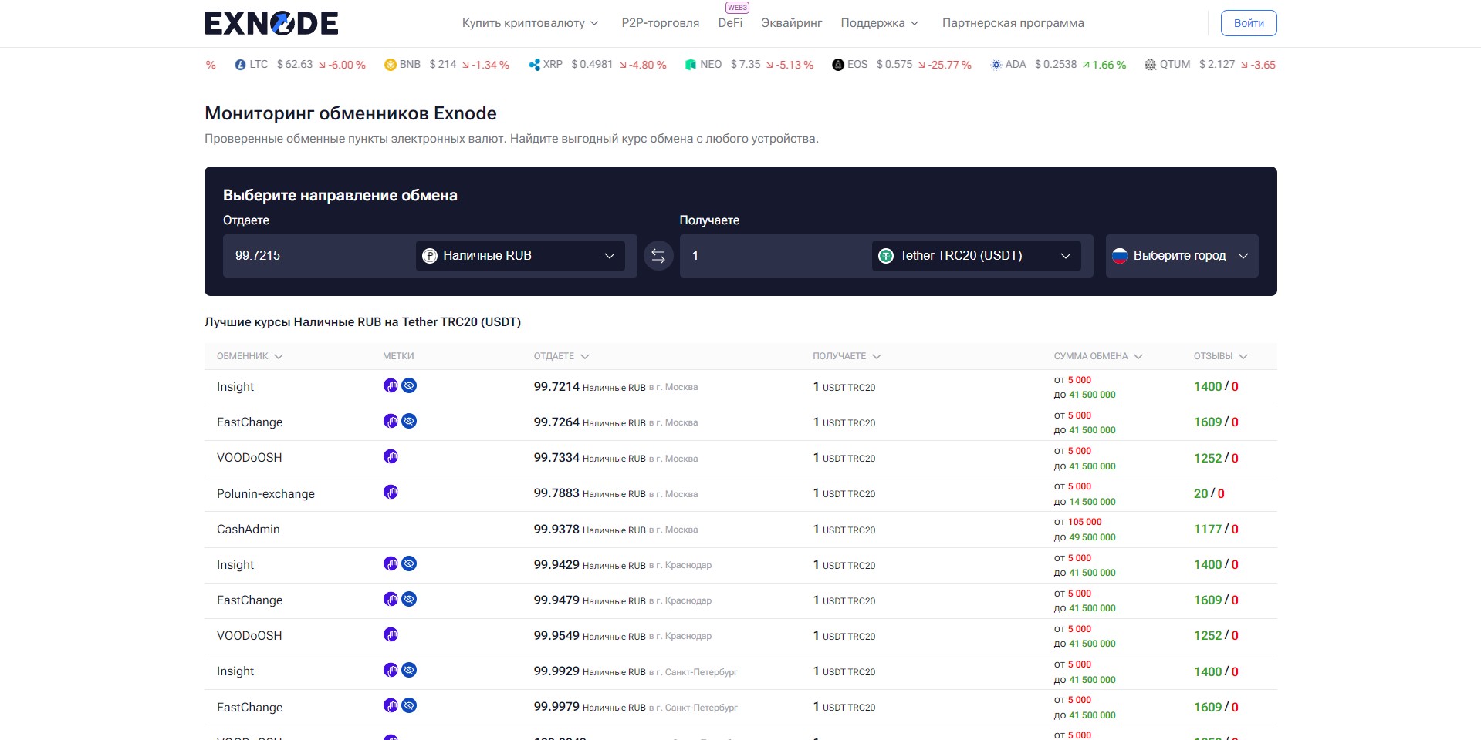Image resolution: width=1481 pixels, height=740 pixels.
Task: Open Insight exchanger with rate 99.7214
Action: (235, 387)
